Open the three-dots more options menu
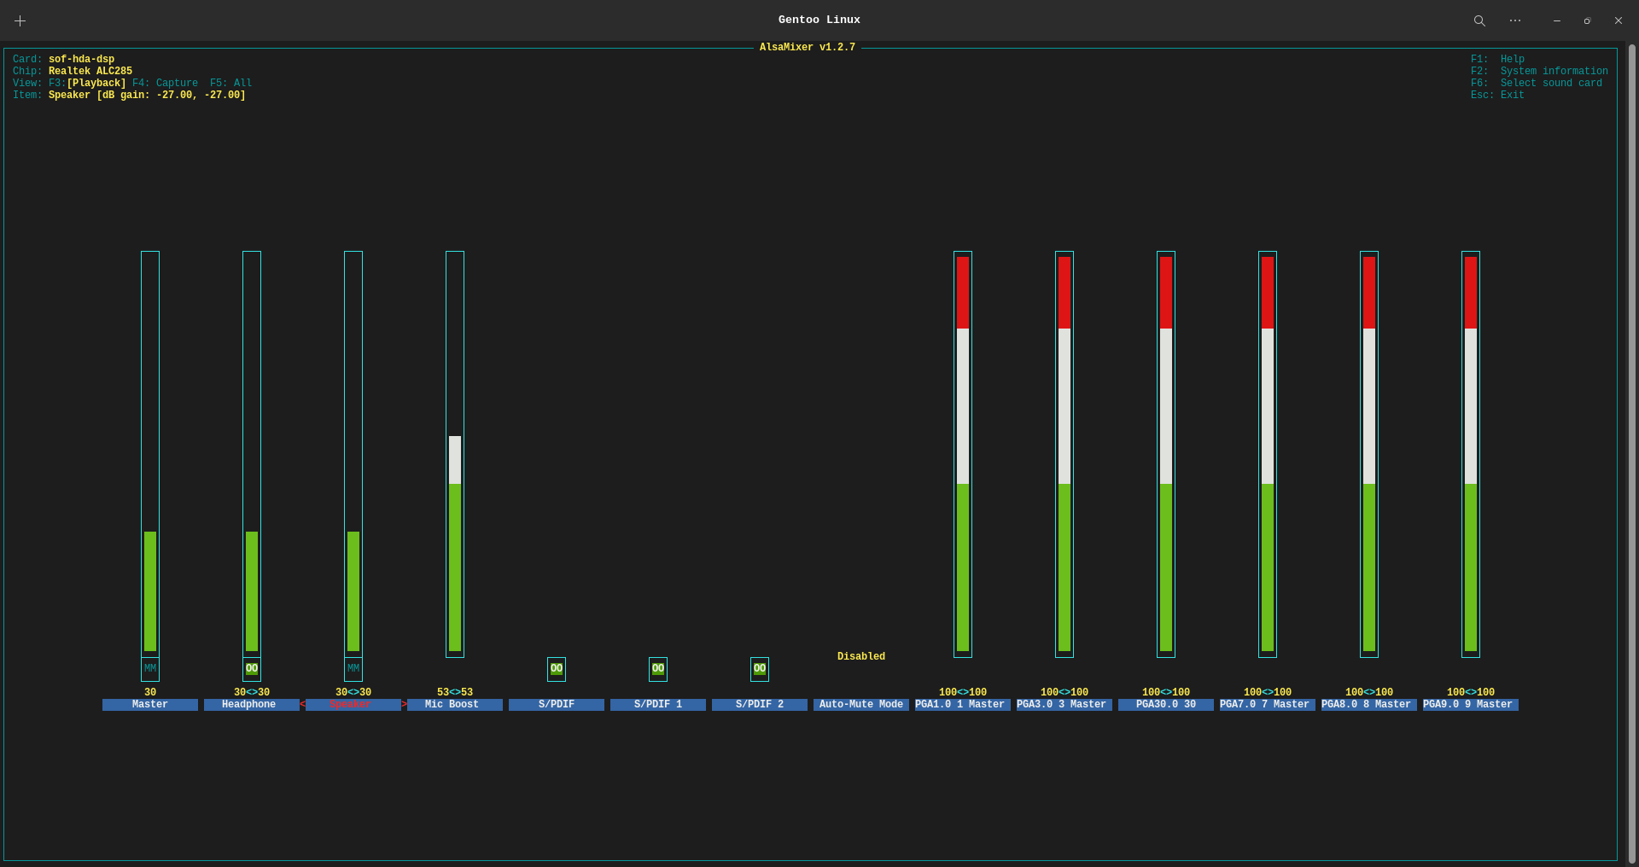1639x867 pixels. tap(1515, 20)
